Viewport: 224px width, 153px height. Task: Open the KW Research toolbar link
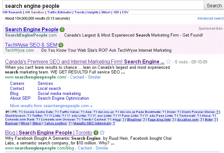point(12,12)
